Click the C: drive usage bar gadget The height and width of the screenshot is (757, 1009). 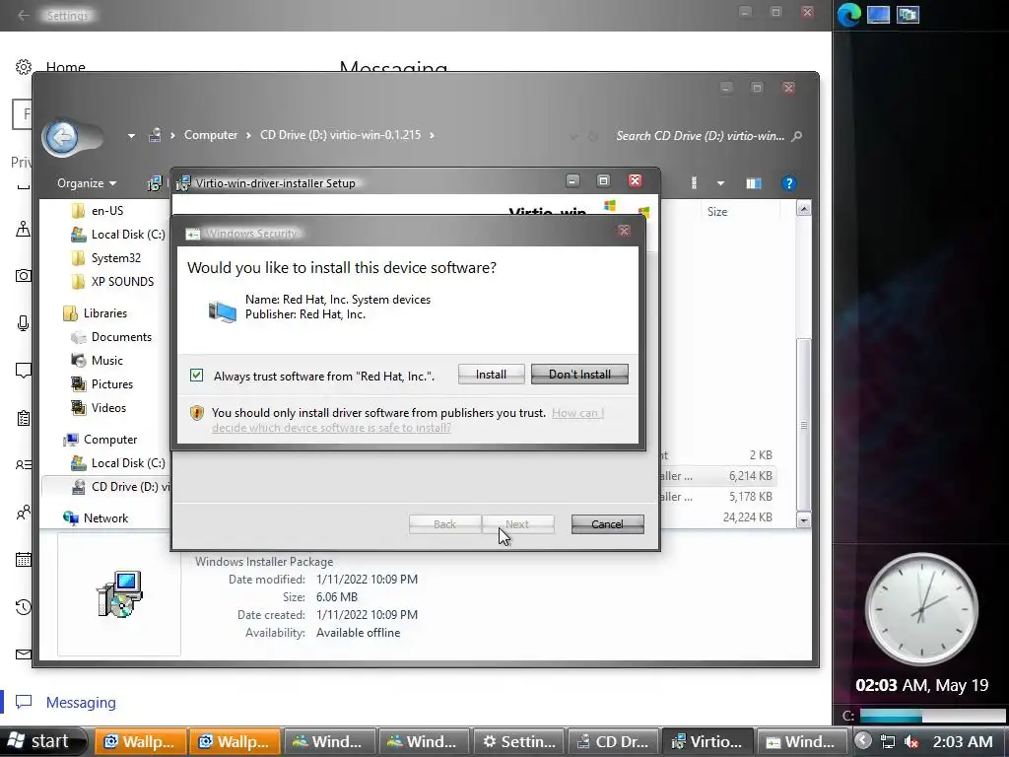click(931, 716)
